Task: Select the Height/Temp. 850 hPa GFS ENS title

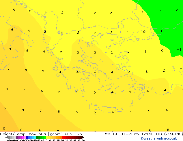Action: pos(41,134)
